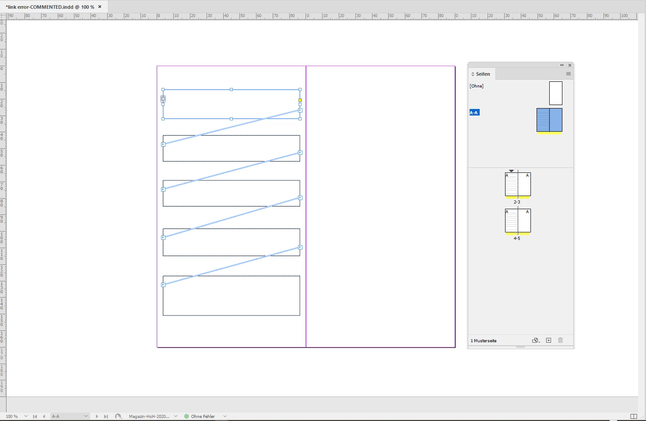This screenshot has width=646, height=421.
Task: Switch to the Seiten panel tab
Action: (x=483, y=74)
